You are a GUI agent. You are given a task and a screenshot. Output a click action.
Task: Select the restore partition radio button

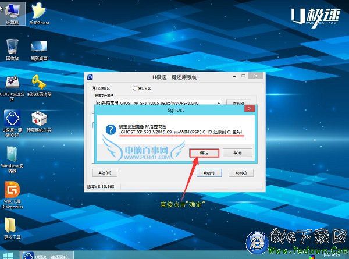pos(94,88)
